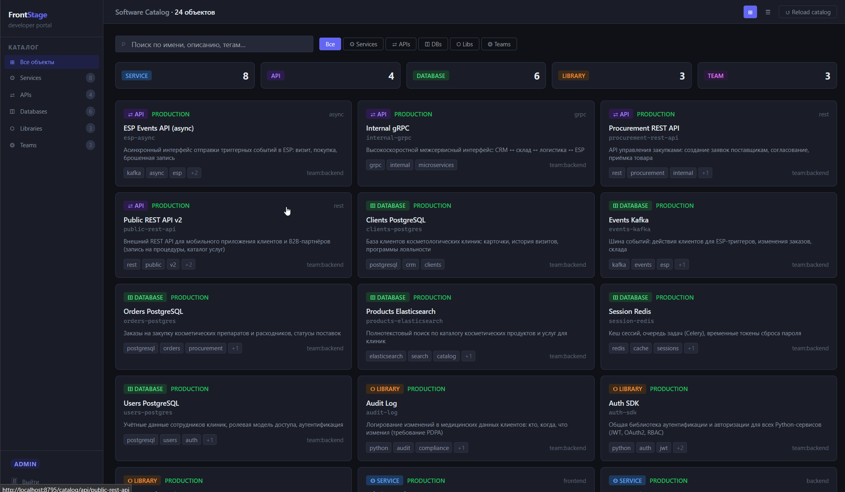Click the logout door icon
845x492 pixels.
[14, 481]
